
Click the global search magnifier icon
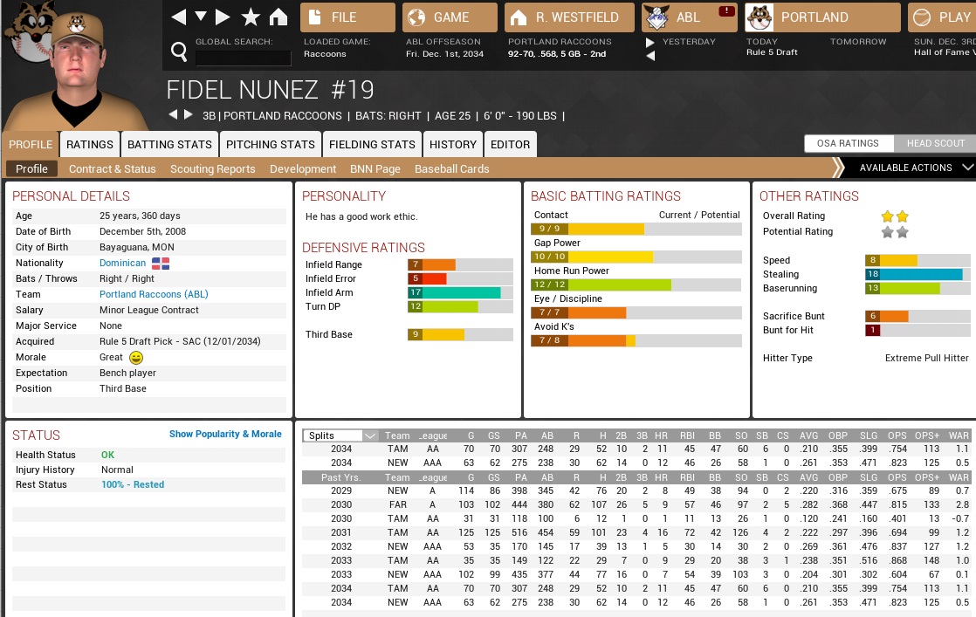tap(179, 53)
